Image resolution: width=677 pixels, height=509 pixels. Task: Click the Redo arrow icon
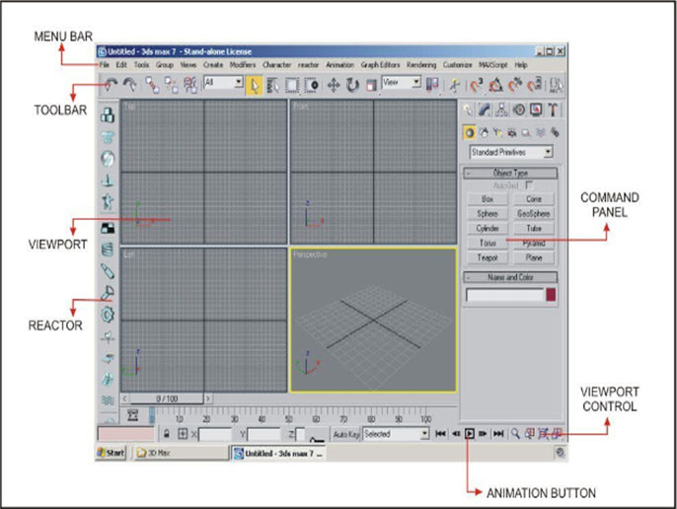tap(130, 84)
